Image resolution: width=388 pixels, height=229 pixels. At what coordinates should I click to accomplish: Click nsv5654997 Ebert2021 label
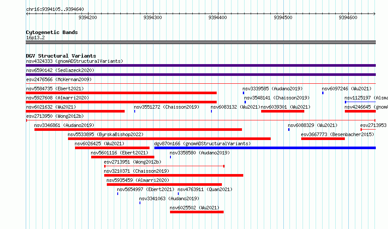point(146,189)
